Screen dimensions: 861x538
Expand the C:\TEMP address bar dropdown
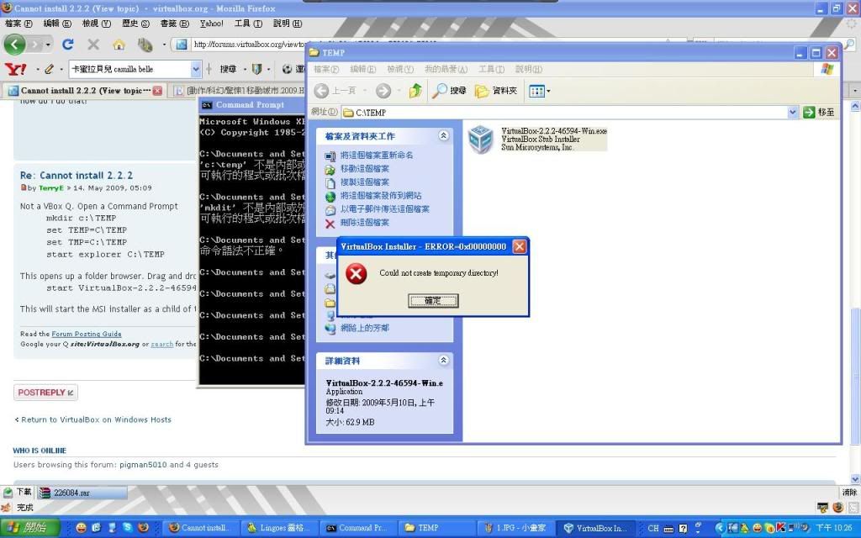tap(792, 112)
